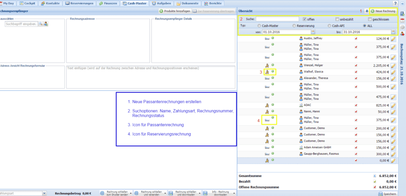Enable the unbezahlt filter checkbox
Viewport: 406px width, 196px height.
coord(337,19)
